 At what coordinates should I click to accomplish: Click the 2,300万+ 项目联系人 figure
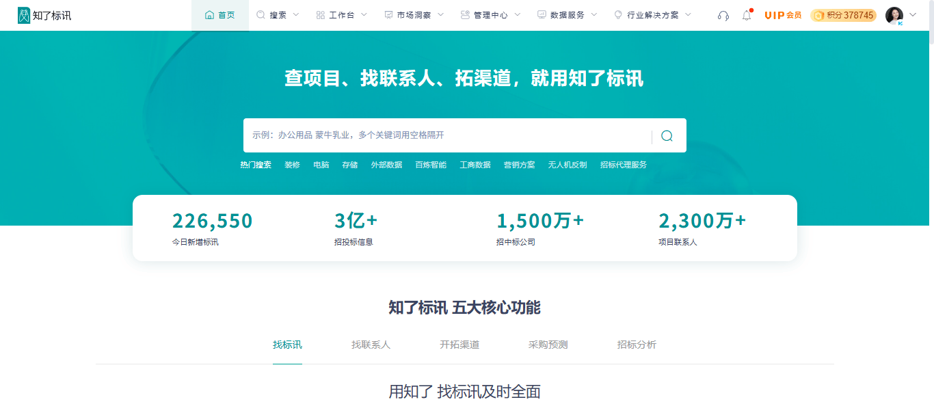pos(702,228)
